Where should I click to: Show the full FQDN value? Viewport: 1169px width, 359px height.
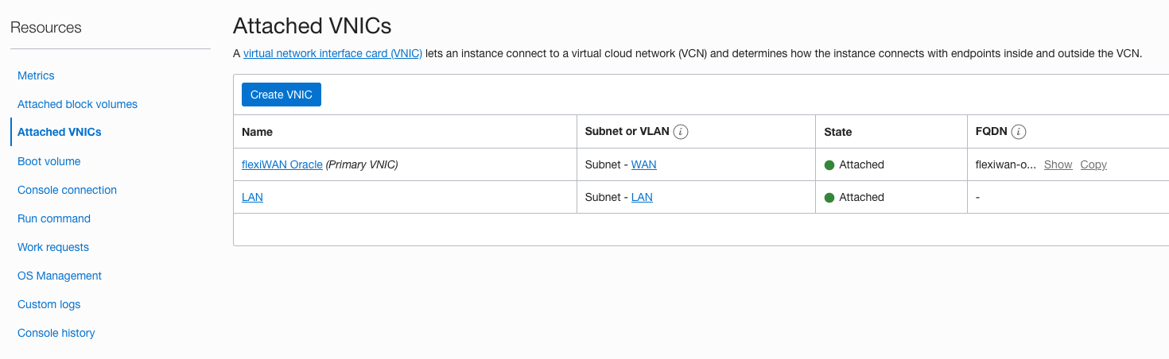tap(1058, 164)
